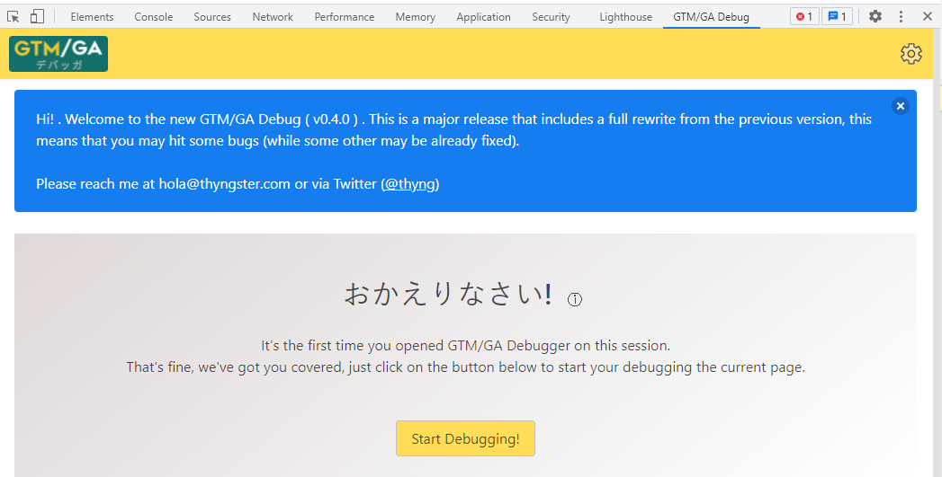Open DevTools settings gear icon
Image resolution: width=942 pixels, height=477 pixels.
(875, 17)
